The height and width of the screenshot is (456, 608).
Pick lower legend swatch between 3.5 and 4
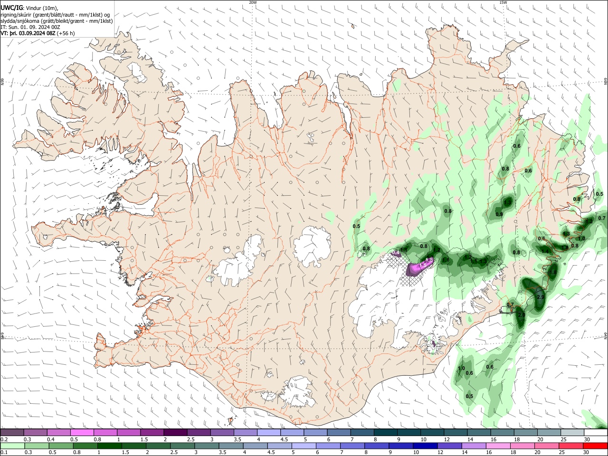tap(231, 446)
